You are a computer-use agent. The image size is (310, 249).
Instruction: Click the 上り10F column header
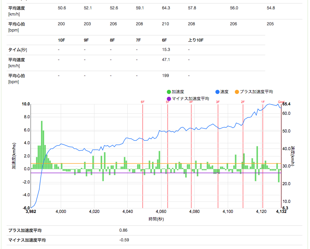196,40
